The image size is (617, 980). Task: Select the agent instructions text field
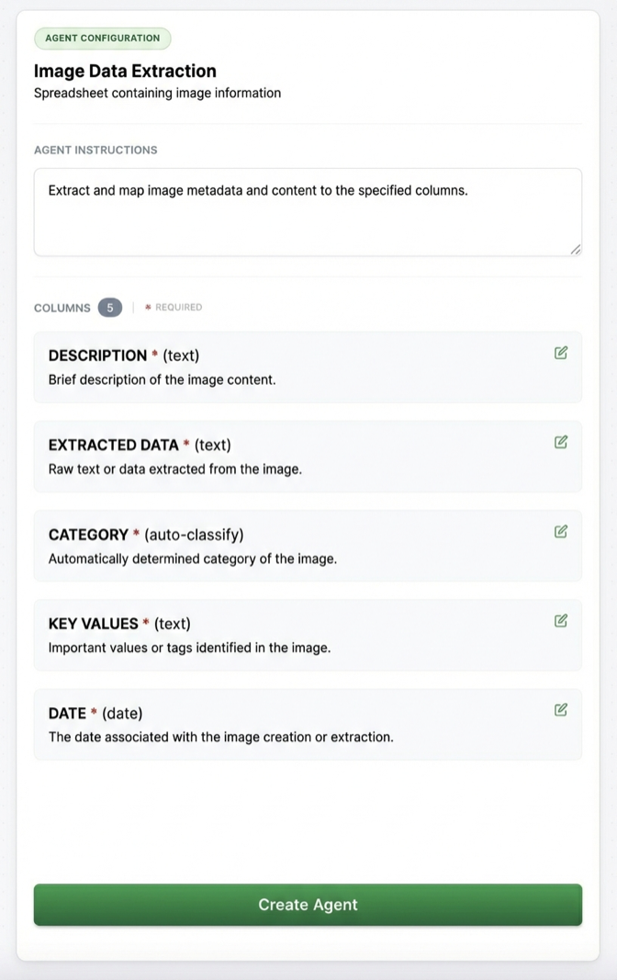[308, 211]
